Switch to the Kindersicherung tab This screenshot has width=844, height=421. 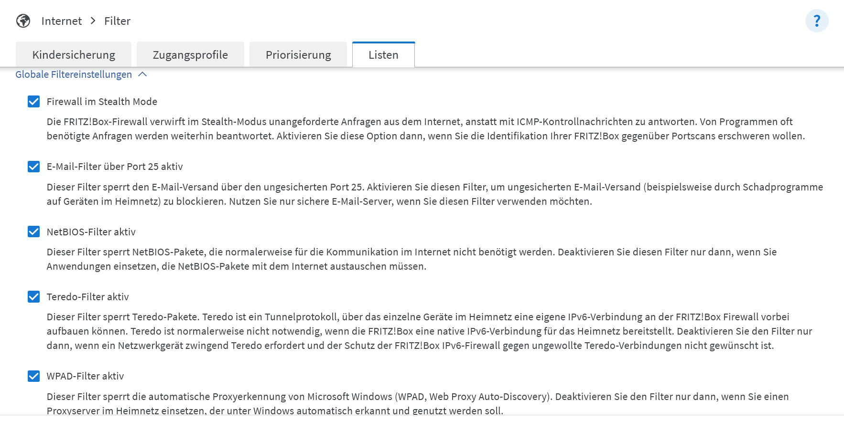[74, 55]
